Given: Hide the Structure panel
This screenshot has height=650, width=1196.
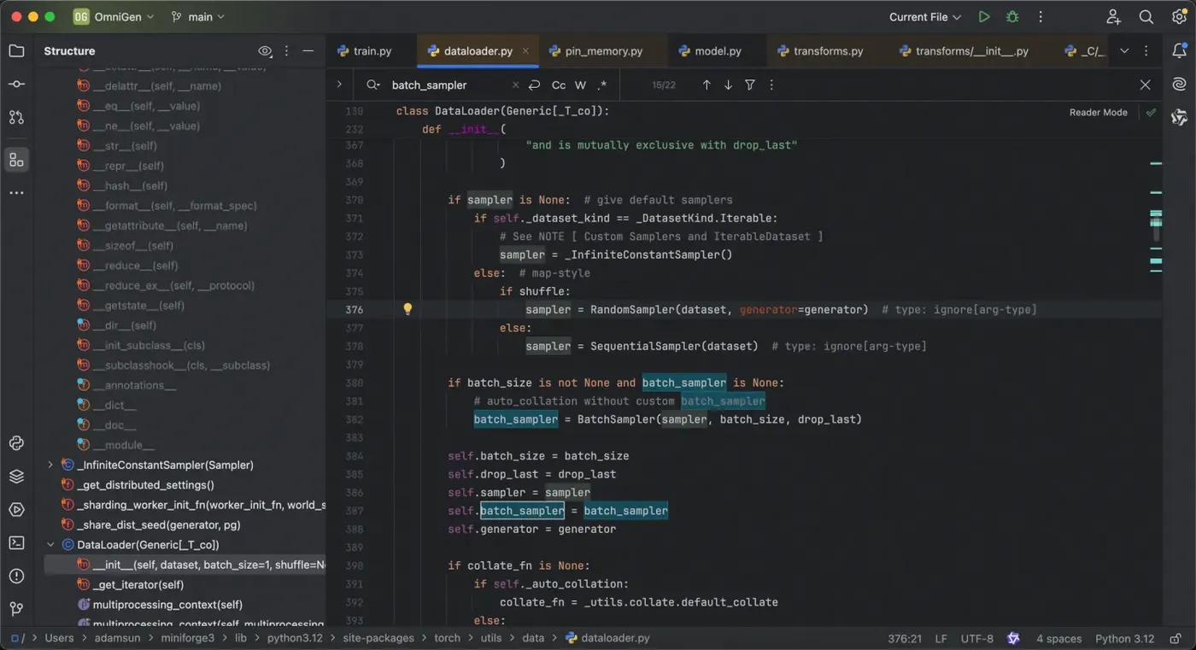Looking at the screenshot, I should coord(308,51).
